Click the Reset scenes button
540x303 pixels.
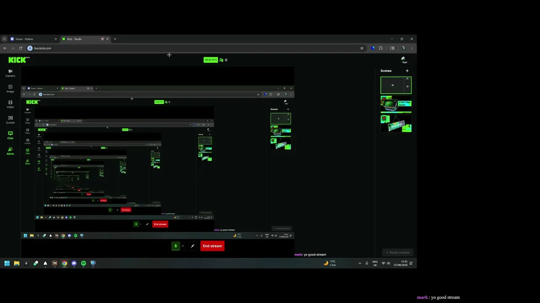click(397, 252)
